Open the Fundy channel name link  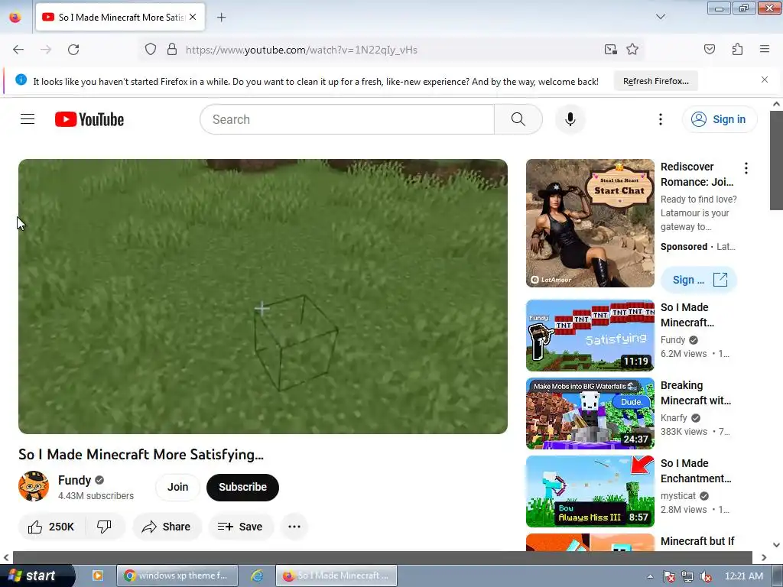click(x=74, y=480)
